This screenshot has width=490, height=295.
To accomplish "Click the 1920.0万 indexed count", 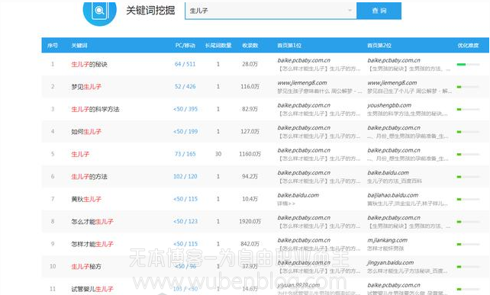I will [250, 221].
